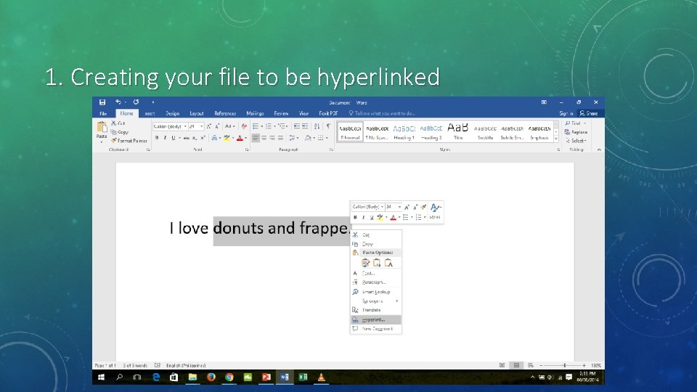Click the Windows Start button
The height and width of the screenshot is (392, 697).
point(102,377)
